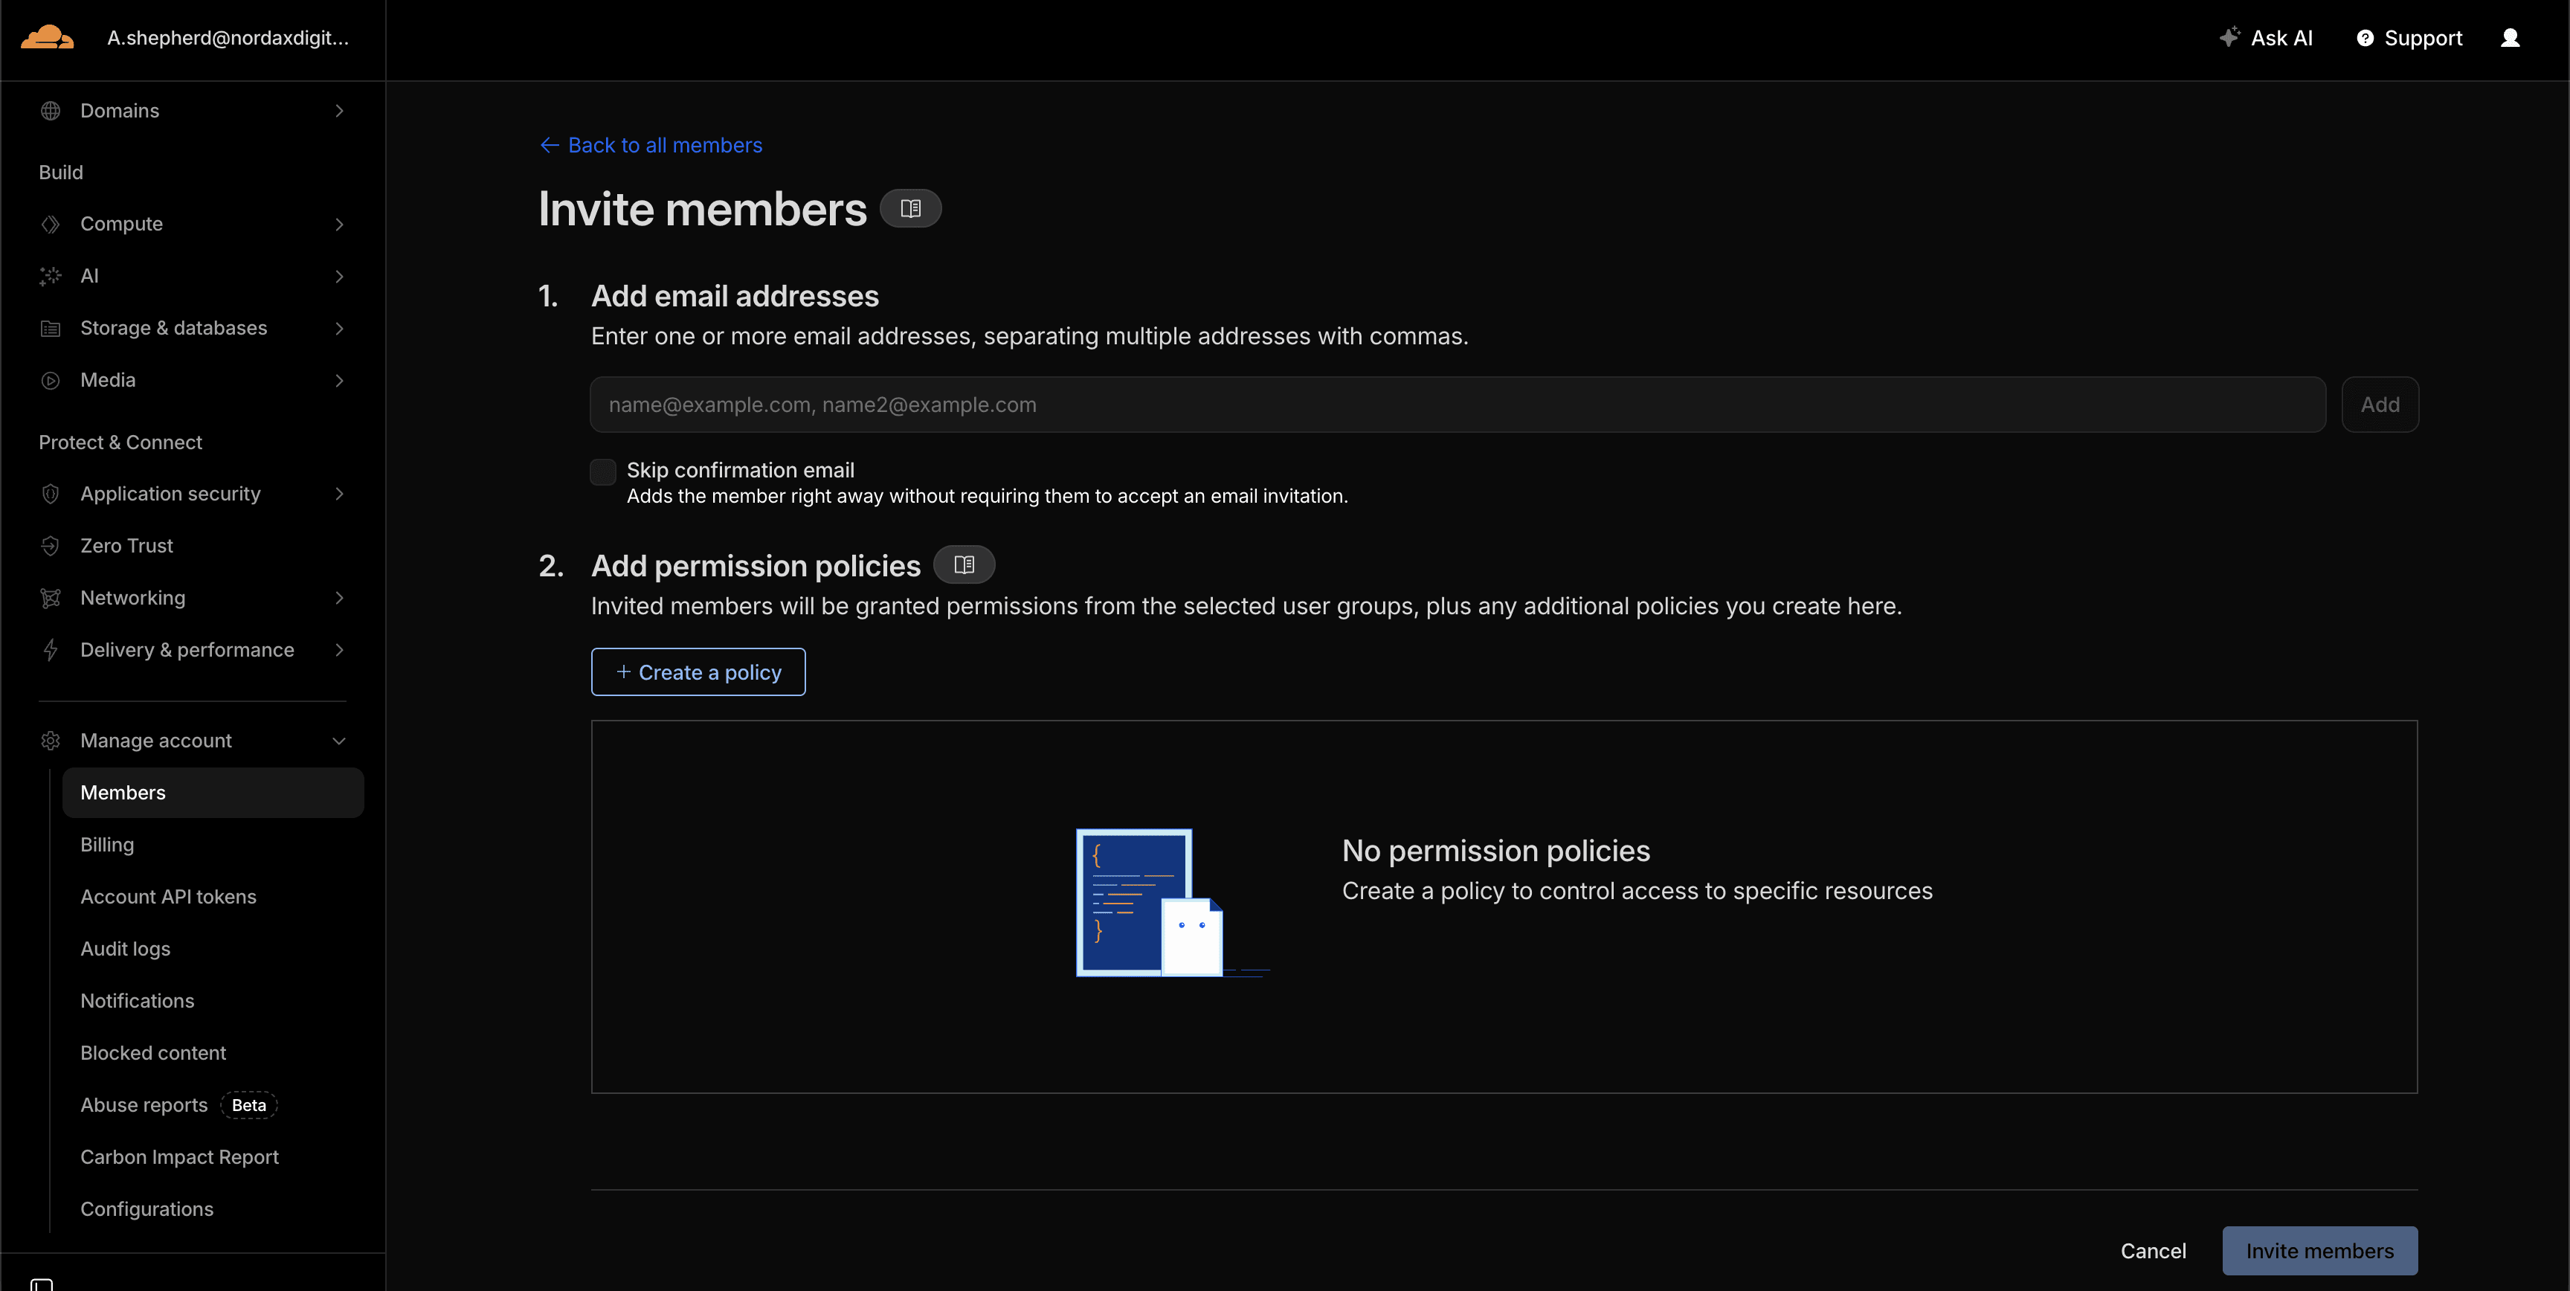Open documentation icon beside Add permission policies
2570x1291 pixels.
(x=964, y=564)
